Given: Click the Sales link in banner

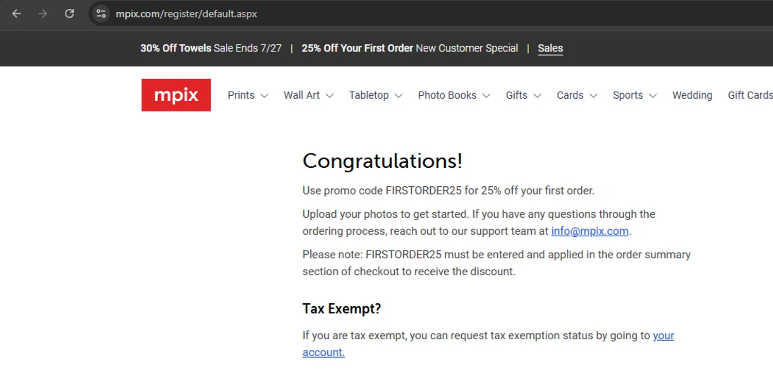Looking at the screenshot, I should (550, 48).
